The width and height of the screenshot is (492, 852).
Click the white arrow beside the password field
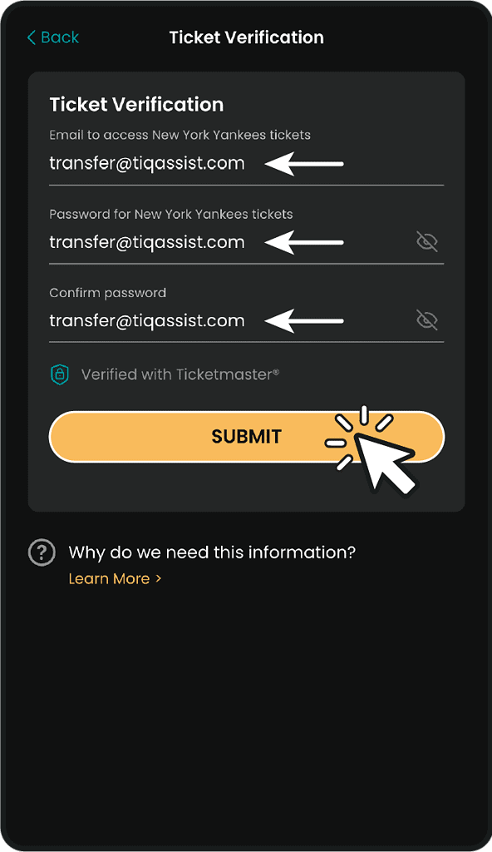[304, 242]
